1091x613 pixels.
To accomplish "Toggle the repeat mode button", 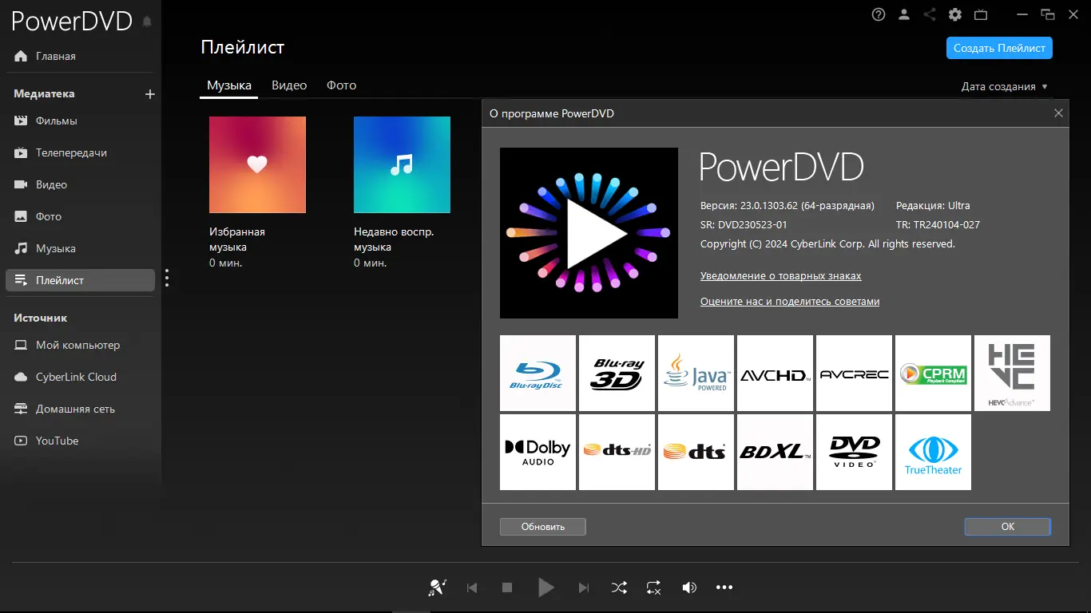I will click(654, 588).
